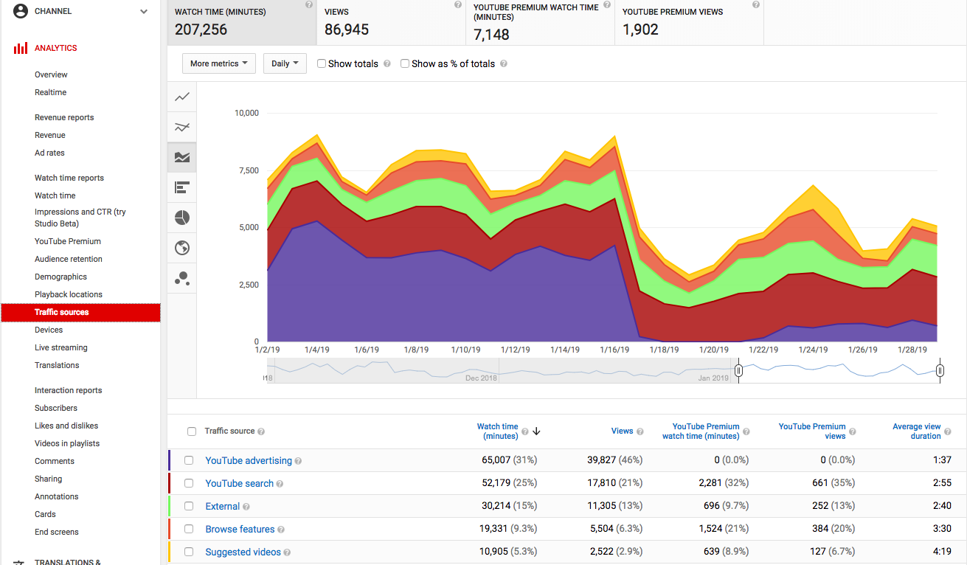Tick the select-all checkbox in table header
Image resolution: width=967 pixels, height=565 pixels.
192,431
